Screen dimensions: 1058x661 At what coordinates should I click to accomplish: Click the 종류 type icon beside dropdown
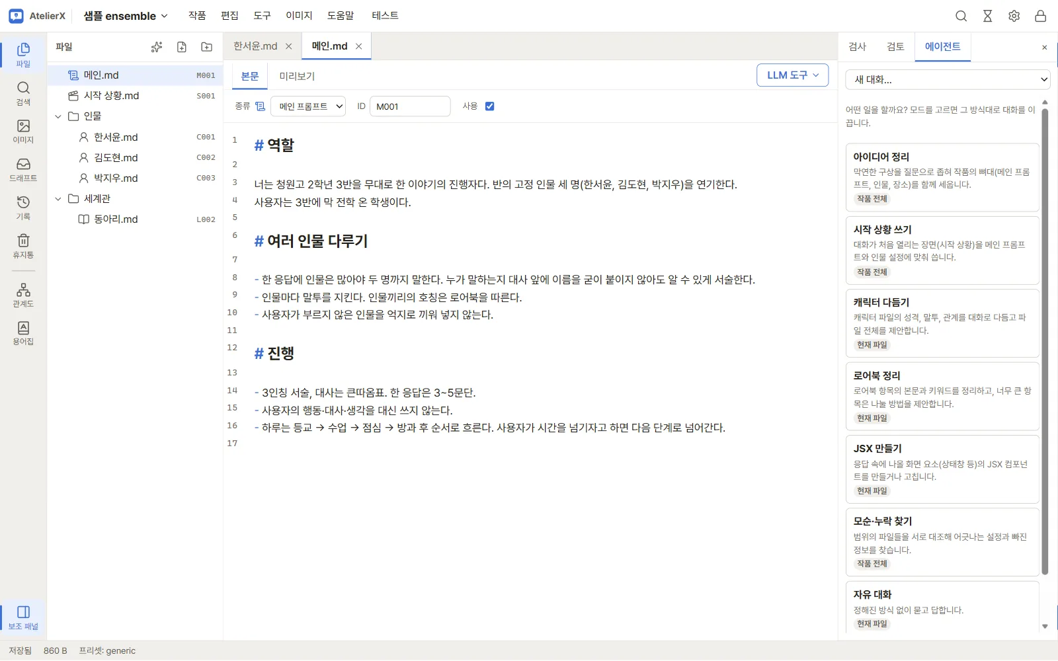click(261, 106)
